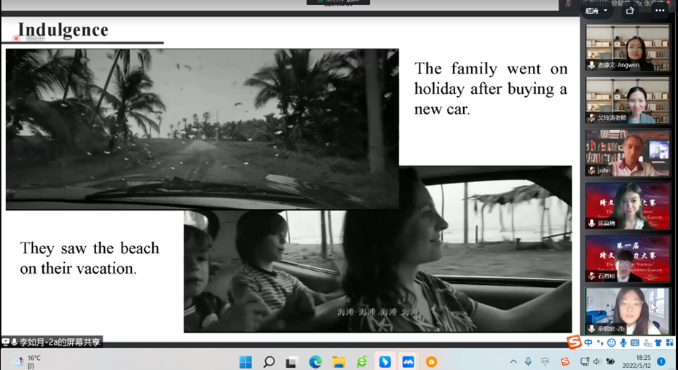Open the Windows Start menu
This screenshot has width=678, height=370.
[245, 361]
